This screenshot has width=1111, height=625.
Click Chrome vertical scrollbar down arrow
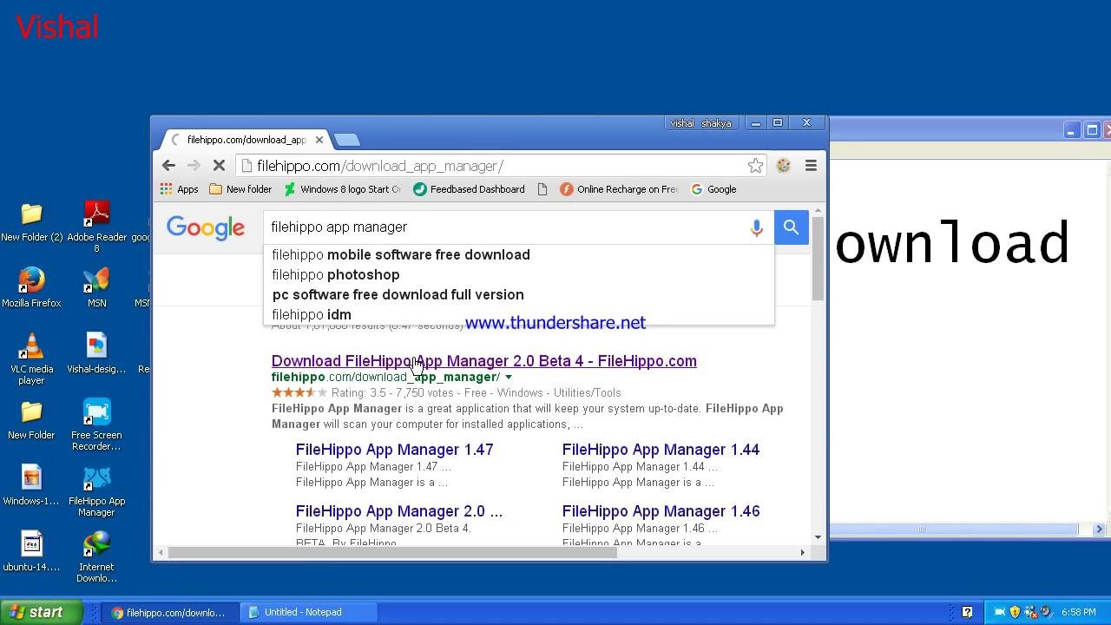[x=818, y=537]
